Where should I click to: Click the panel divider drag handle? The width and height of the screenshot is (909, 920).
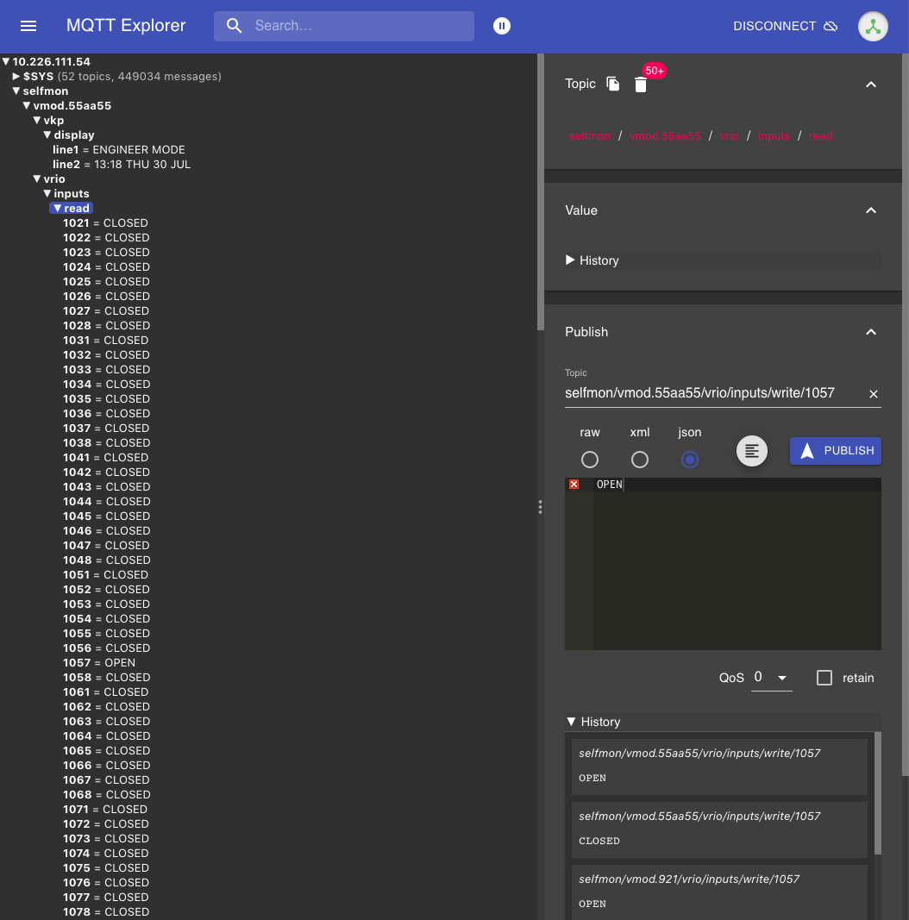540,507
